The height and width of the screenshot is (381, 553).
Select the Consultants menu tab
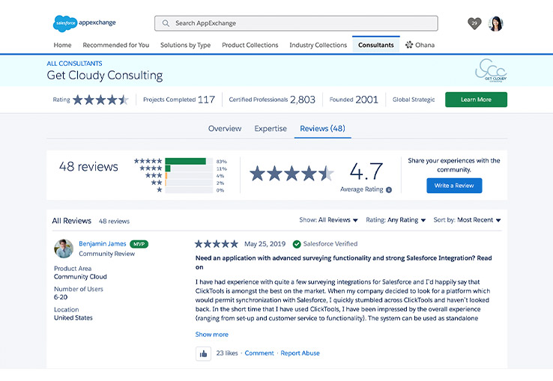[x=376, y=45]
